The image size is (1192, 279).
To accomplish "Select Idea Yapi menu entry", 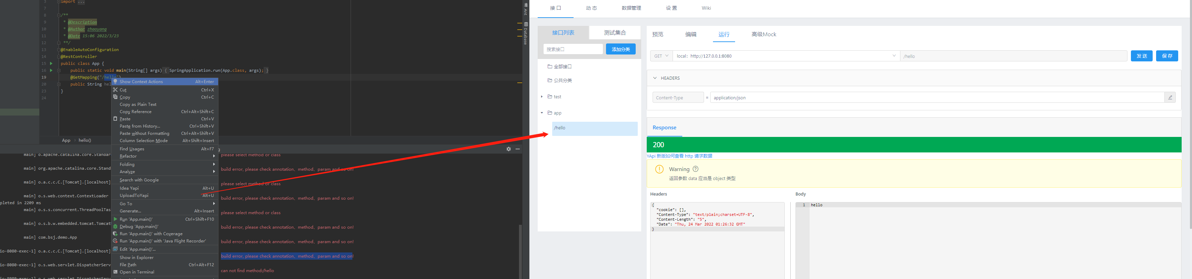I will point(165,188).
